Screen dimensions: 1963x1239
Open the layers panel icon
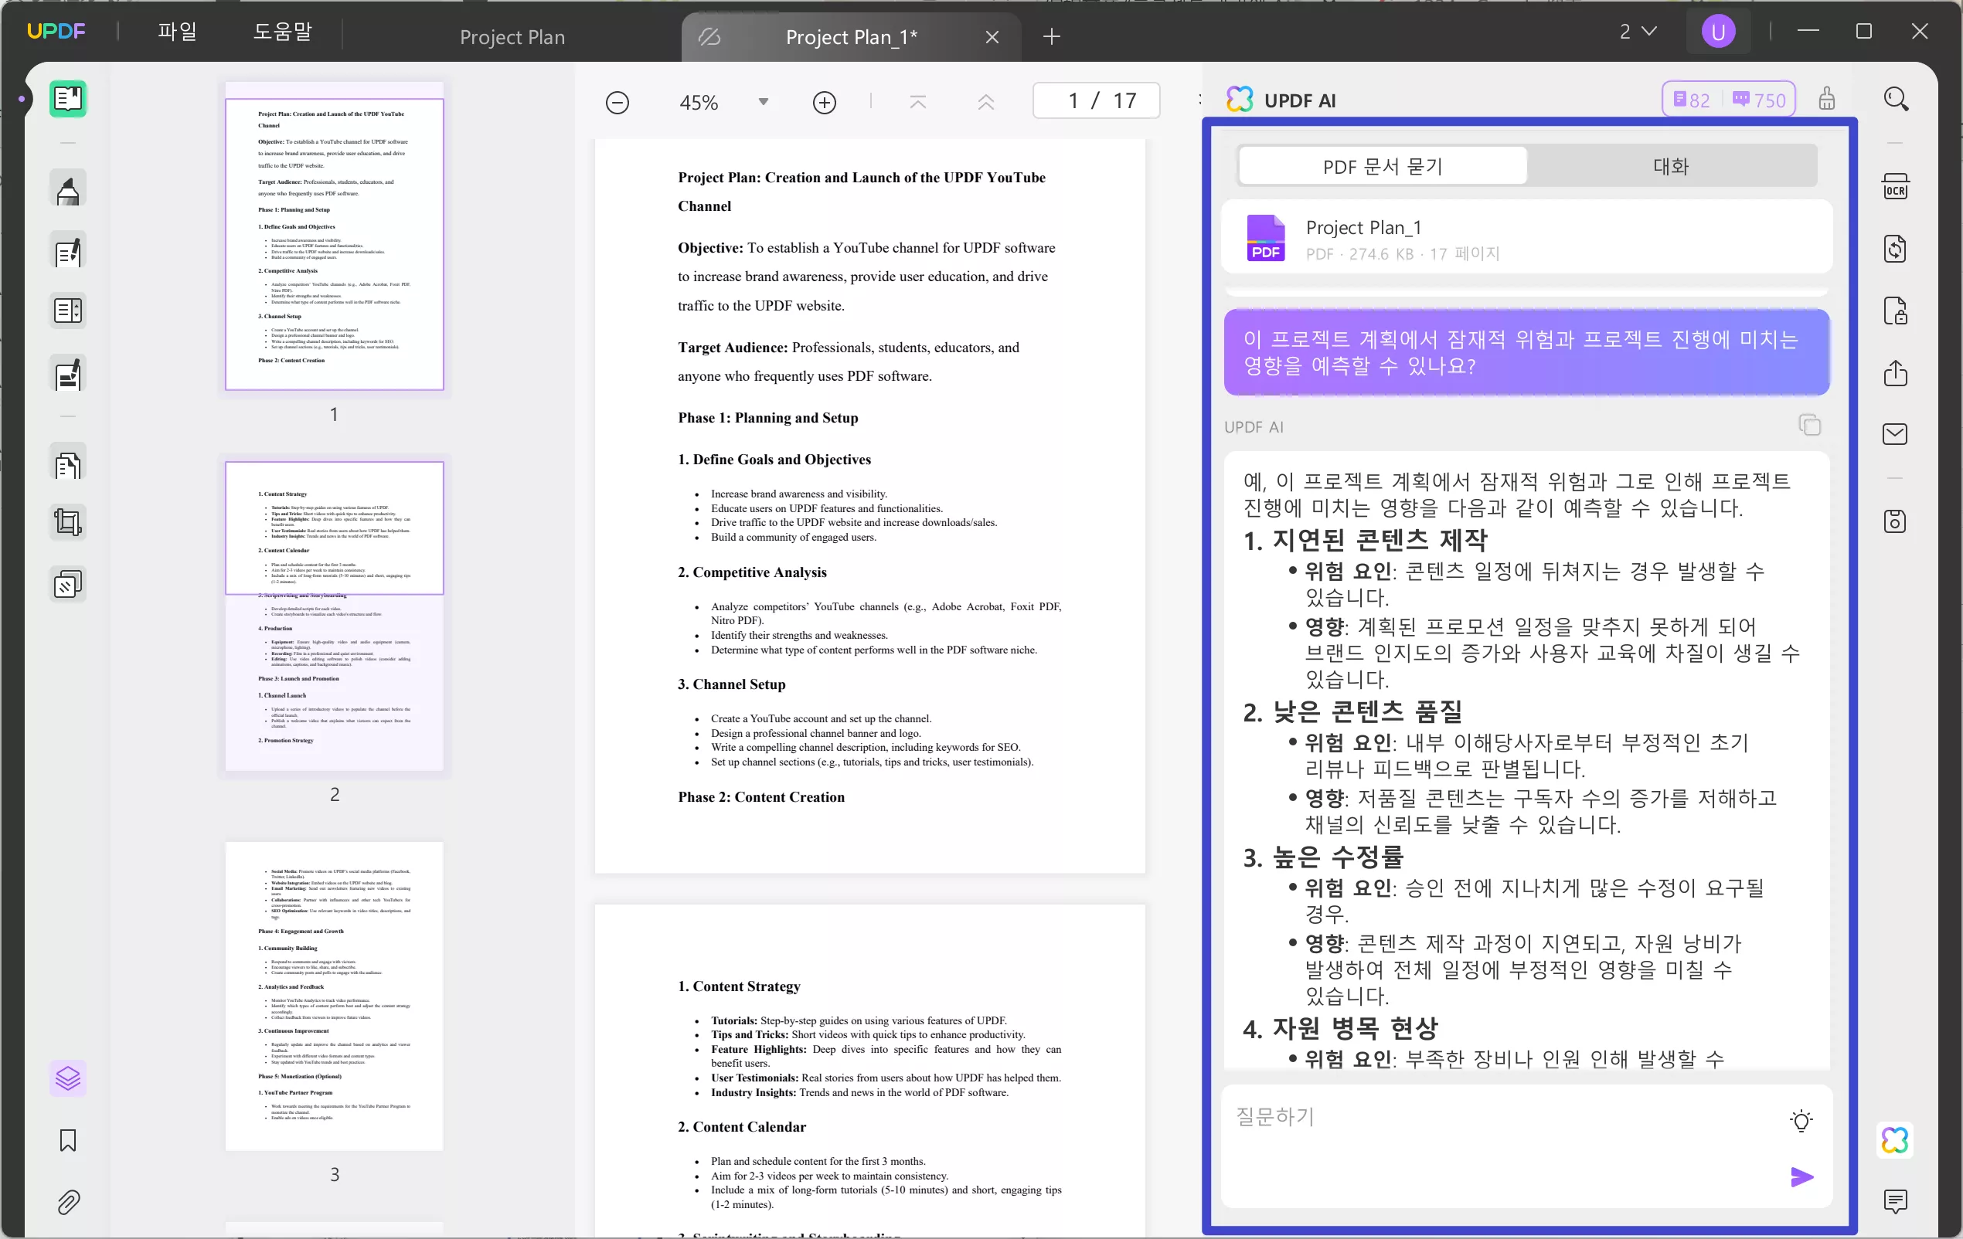click(68, 1079)
